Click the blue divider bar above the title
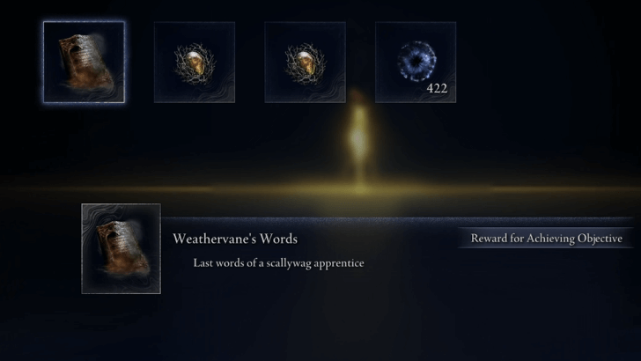This screenshot has height=361, width=641. pos(397,221)
